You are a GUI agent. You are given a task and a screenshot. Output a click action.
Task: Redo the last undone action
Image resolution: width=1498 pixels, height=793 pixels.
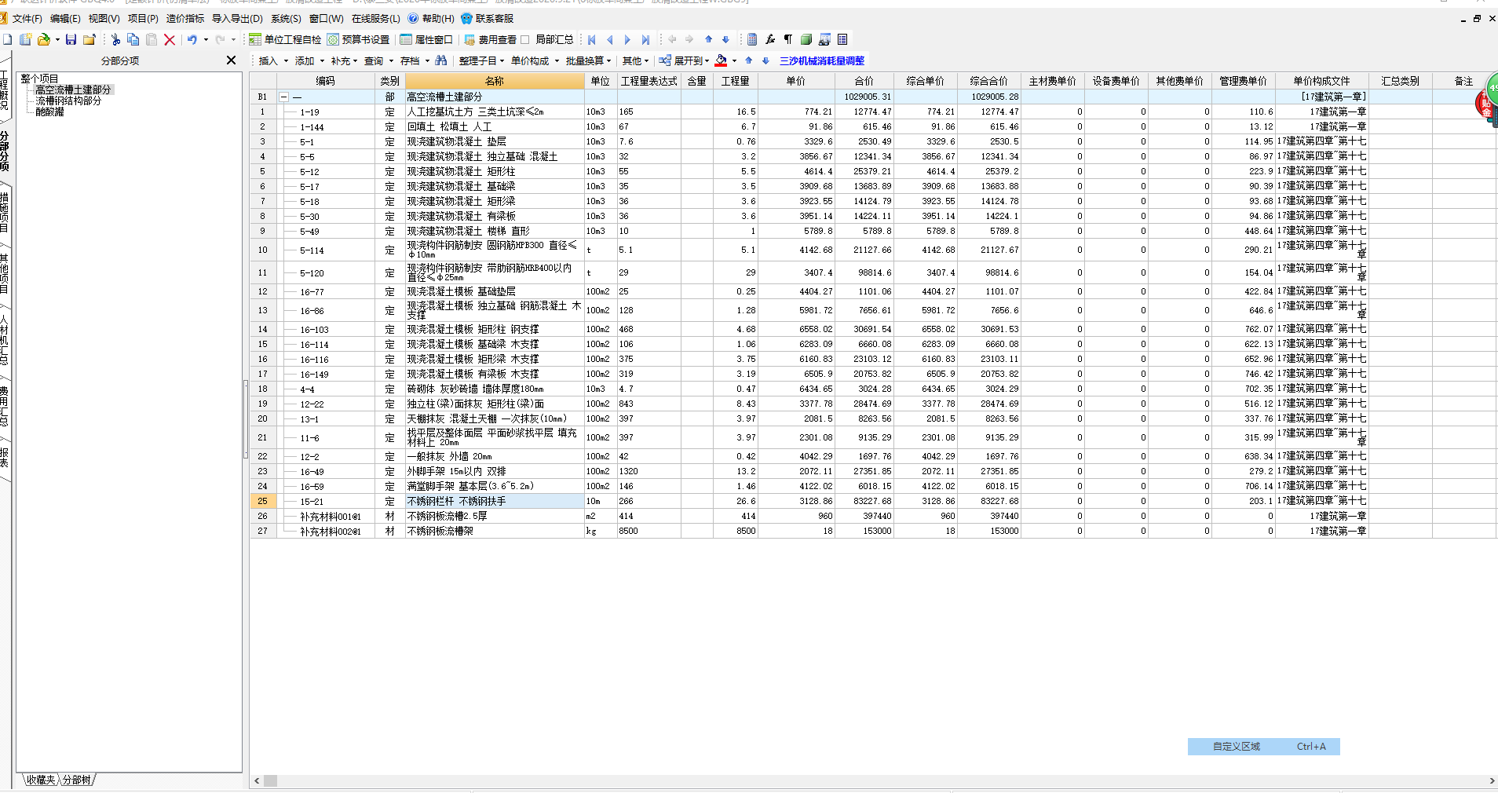[220, 39]
